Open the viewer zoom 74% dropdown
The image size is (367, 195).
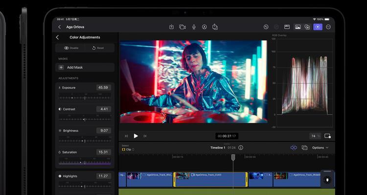tap(315, 136)
